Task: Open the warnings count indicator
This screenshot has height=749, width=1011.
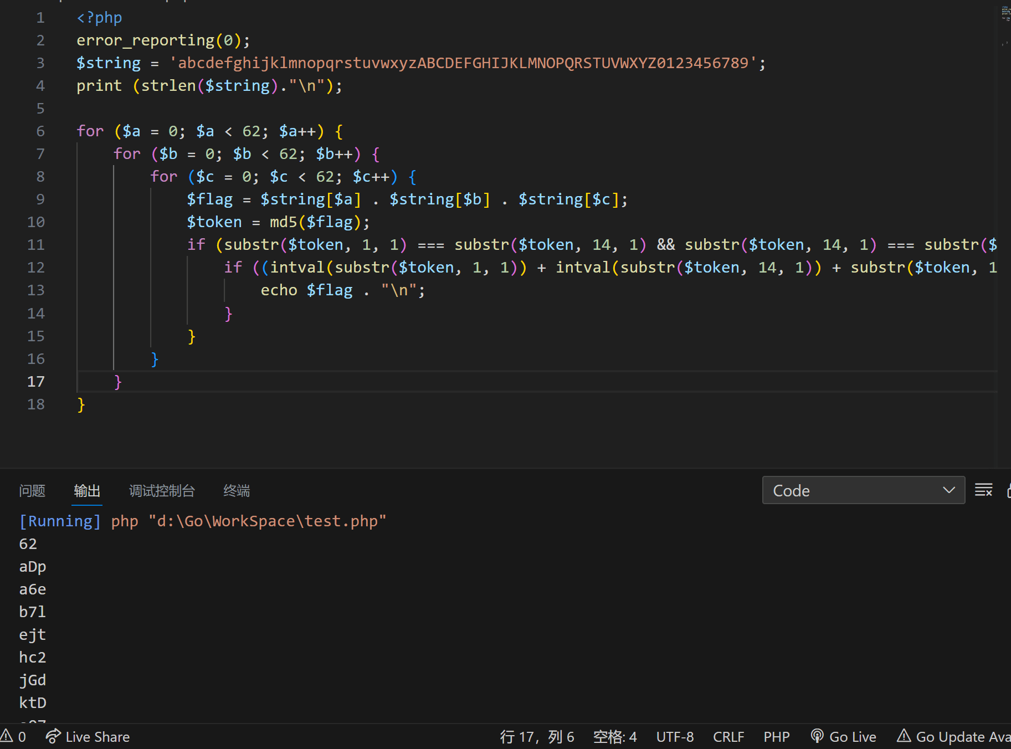Action: click(13, 737)
